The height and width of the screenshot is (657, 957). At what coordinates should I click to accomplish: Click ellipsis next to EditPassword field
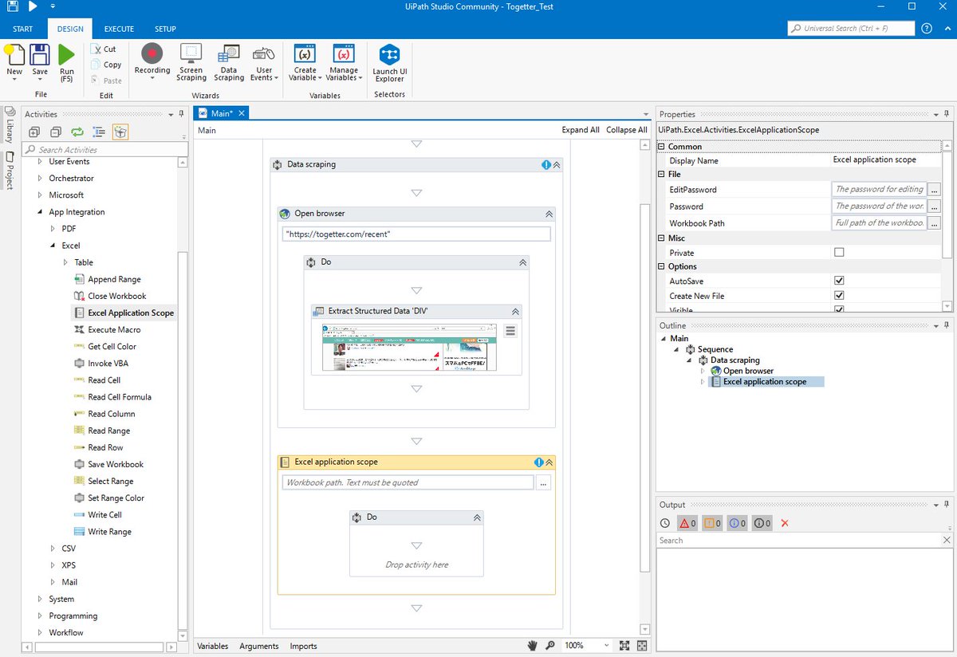click(x=935, y=190)
